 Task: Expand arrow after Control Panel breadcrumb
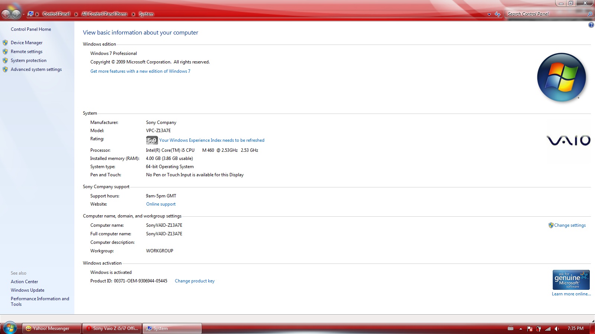click(76, 14)
